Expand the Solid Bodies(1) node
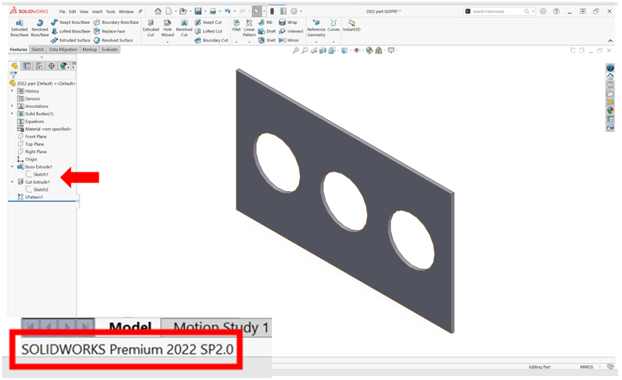Image resolution: width=622 pixels, height=380 pixels. click(x=12, y=113)
